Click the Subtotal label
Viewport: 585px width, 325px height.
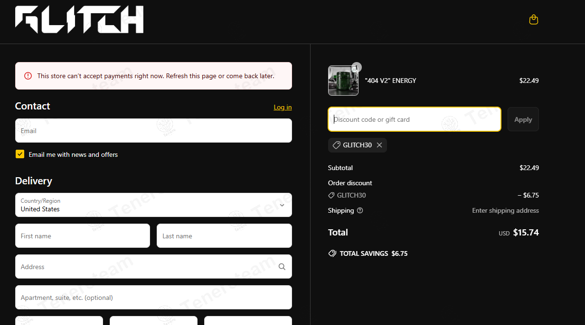(340, 168)
